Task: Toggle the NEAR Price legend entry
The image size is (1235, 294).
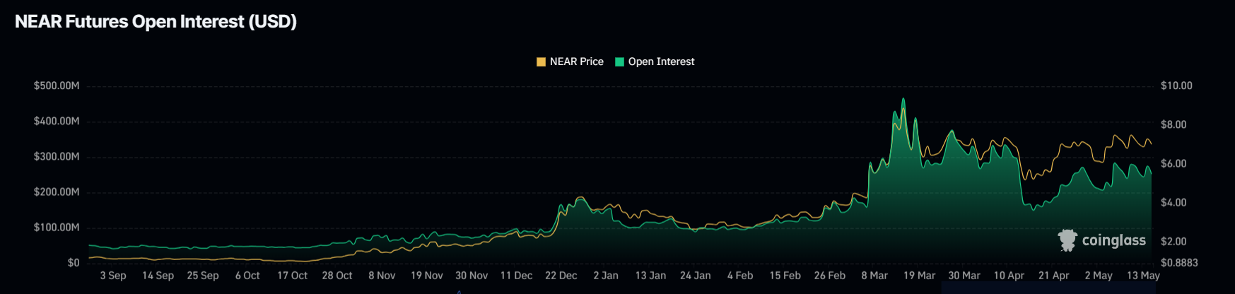Action: pos(570,61)
